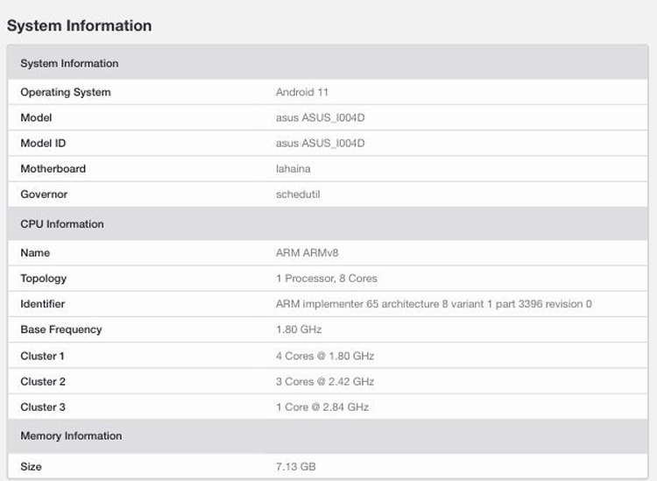Click the Motherboard value lahaina
This screenshot has width=657, height=481.
click(x=293, y=168)
